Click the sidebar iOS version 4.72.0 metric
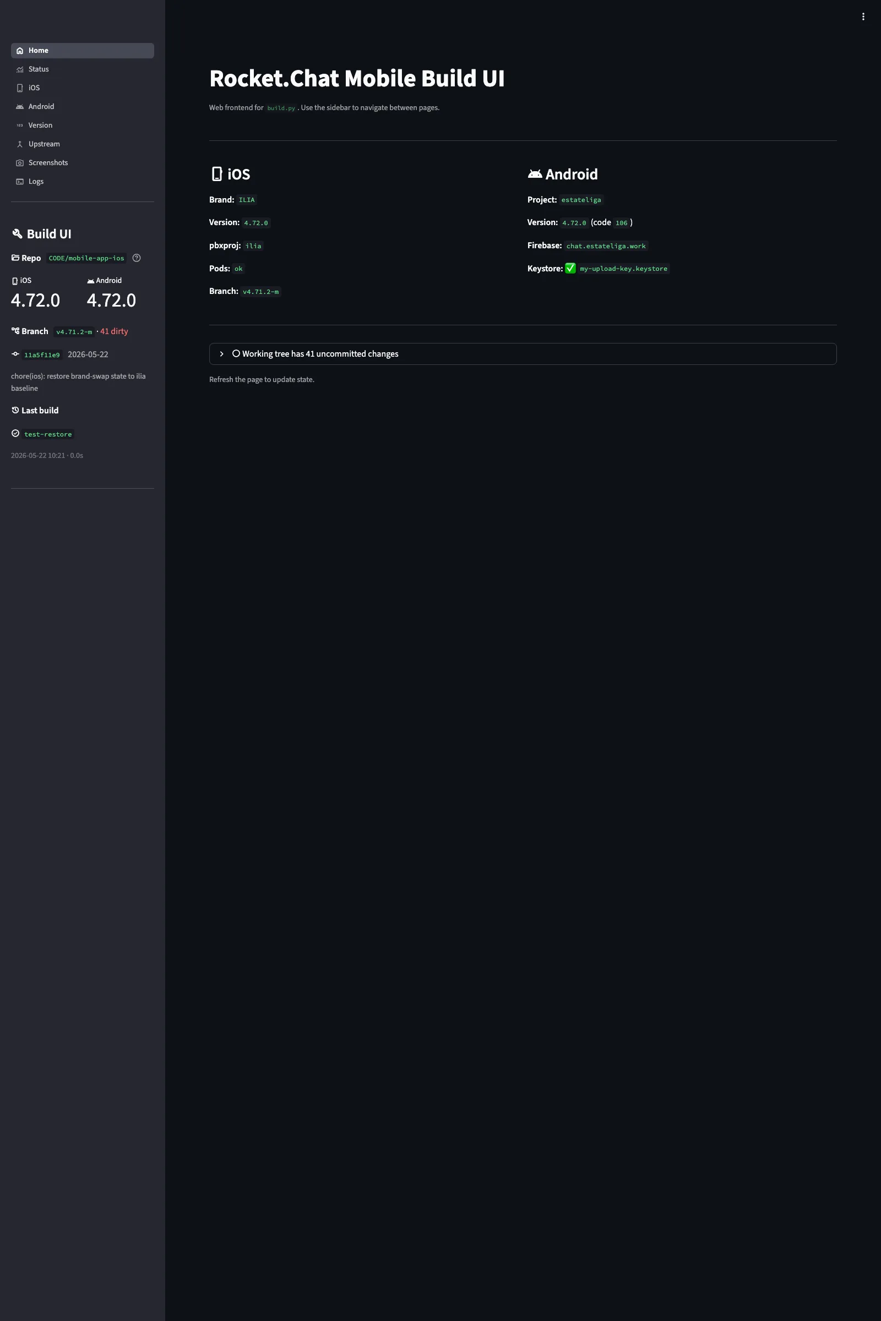Screen dimensions: 881x1321 35,300
